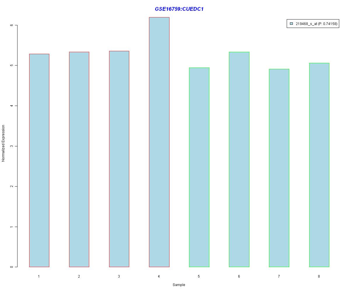Click x-axis tick label 6
The height and width of the screenshot is (291, 350).
click(x=239, y=276)
